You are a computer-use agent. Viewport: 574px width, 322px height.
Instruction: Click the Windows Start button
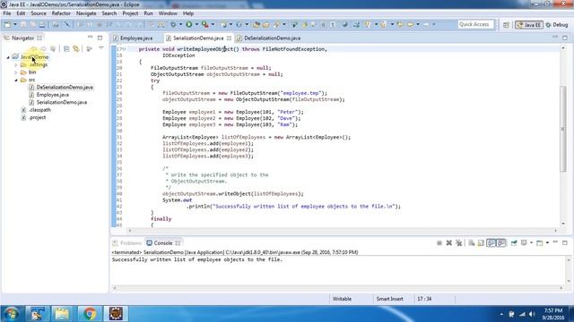pyautogui.click(x=11, y=314)
